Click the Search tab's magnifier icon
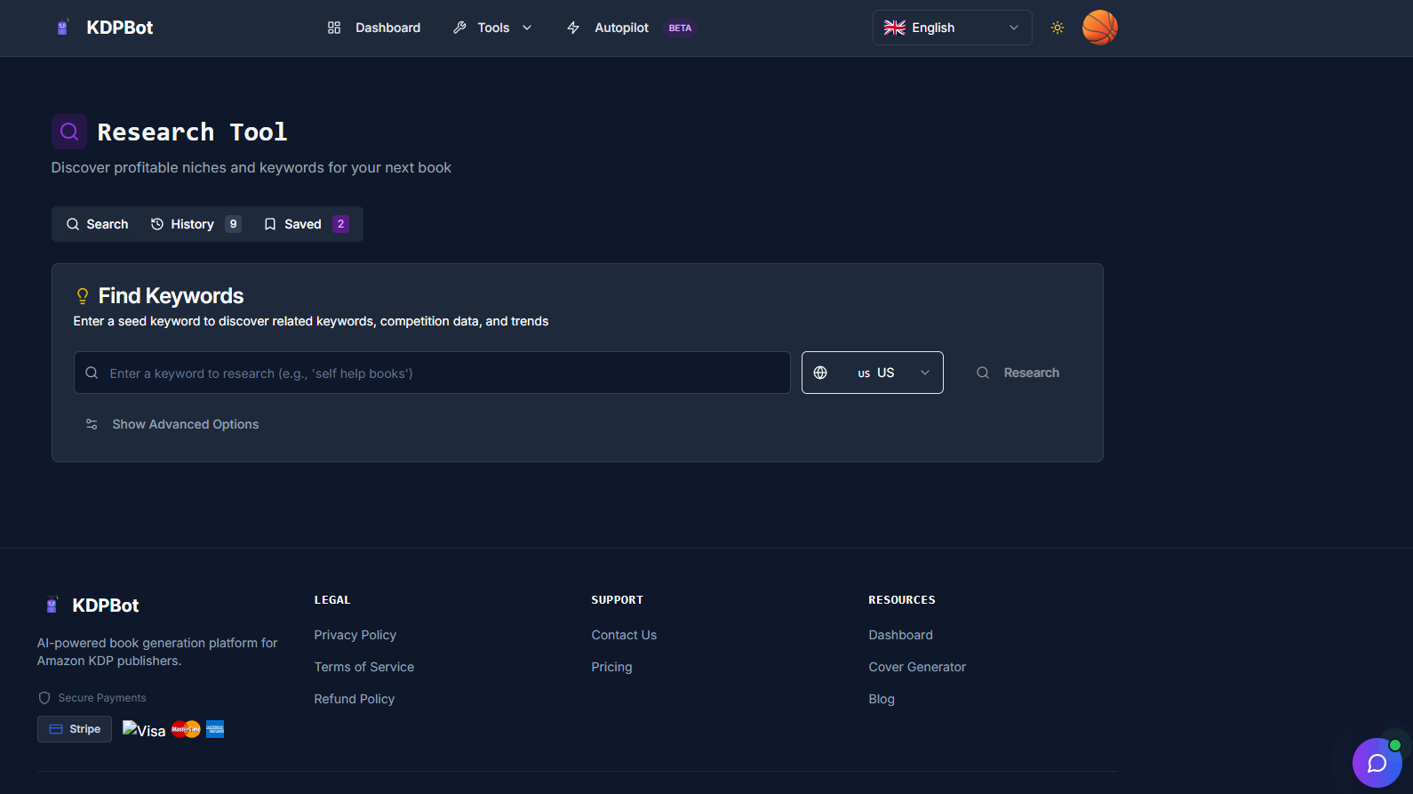This screenshot has height=794, width=1413. 73,224
